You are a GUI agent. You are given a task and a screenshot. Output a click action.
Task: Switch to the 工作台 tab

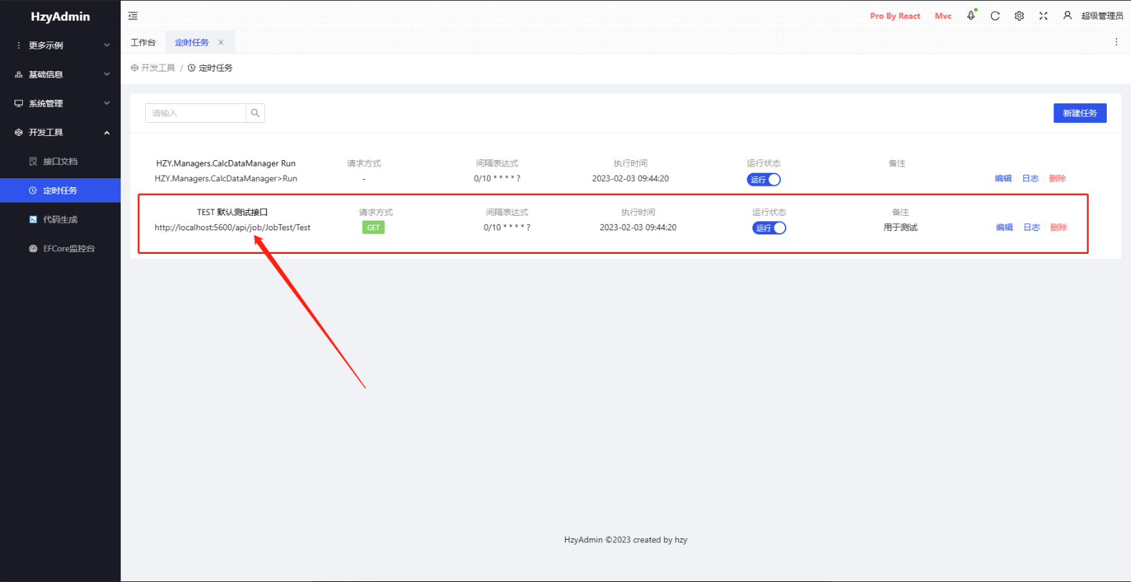click(x=144, y=42)
